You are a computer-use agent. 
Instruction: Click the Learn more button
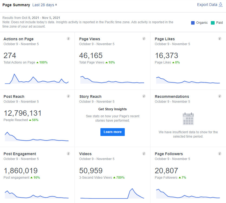click(113, 132)
